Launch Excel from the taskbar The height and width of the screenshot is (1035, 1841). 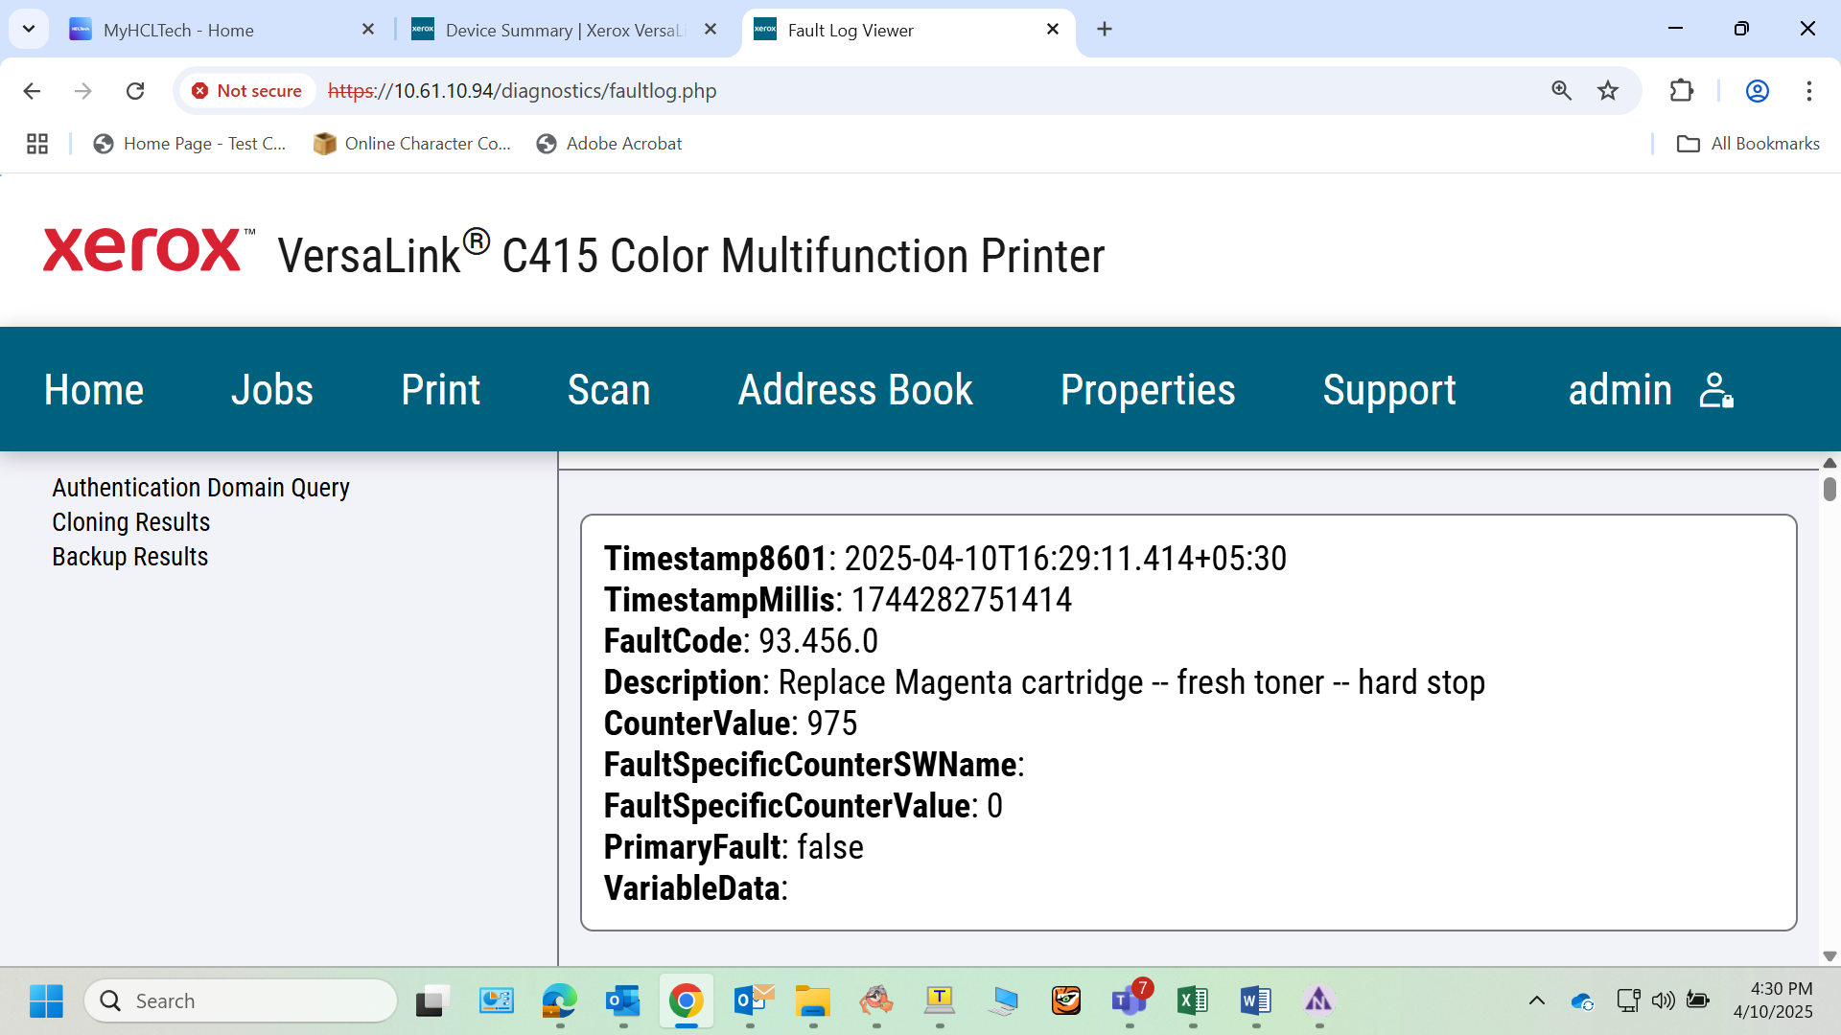(x=1193, y=1001)
